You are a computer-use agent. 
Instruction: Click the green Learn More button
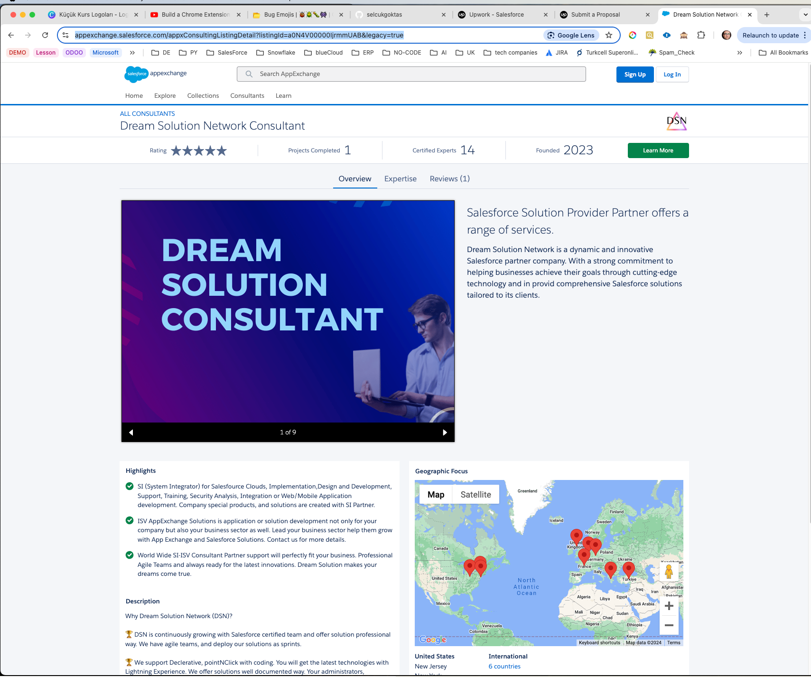pos(658,150)
